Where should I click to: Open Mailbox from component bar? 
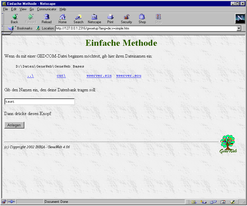point(203,202)
